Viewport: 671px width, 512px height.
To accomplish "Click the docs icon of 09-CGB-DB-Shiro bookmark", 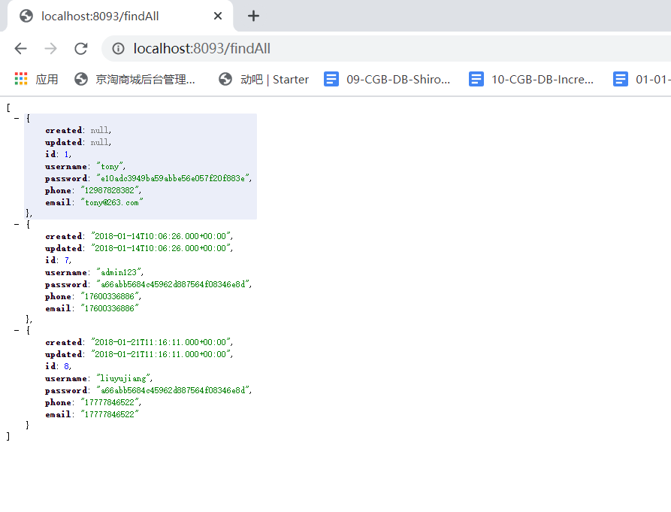I will click(x=331, y=79).
